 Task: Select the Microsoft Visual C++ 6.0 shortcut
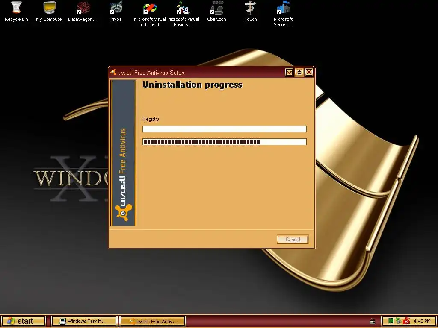150,14
